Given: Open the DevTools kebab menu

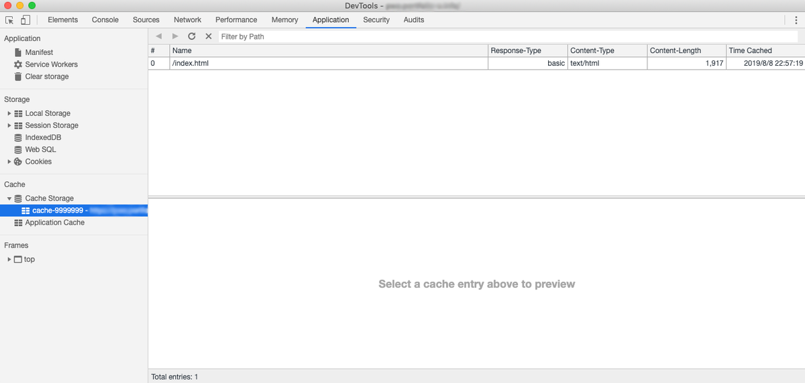Looking at the screenshot, I should click(796, 20).
